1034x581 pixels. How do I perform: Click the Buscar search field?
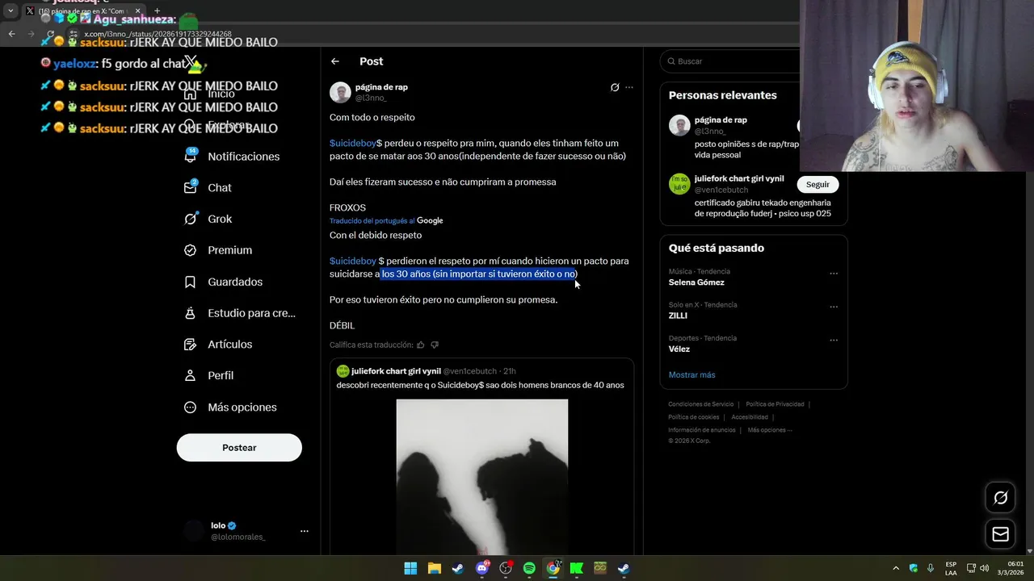(x=731, y=61)
